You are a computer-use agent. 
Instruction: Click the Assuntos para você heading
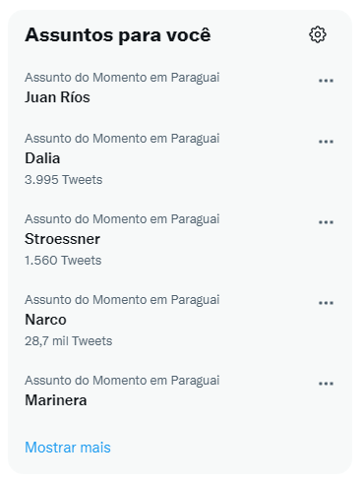(x=118, y=35)
